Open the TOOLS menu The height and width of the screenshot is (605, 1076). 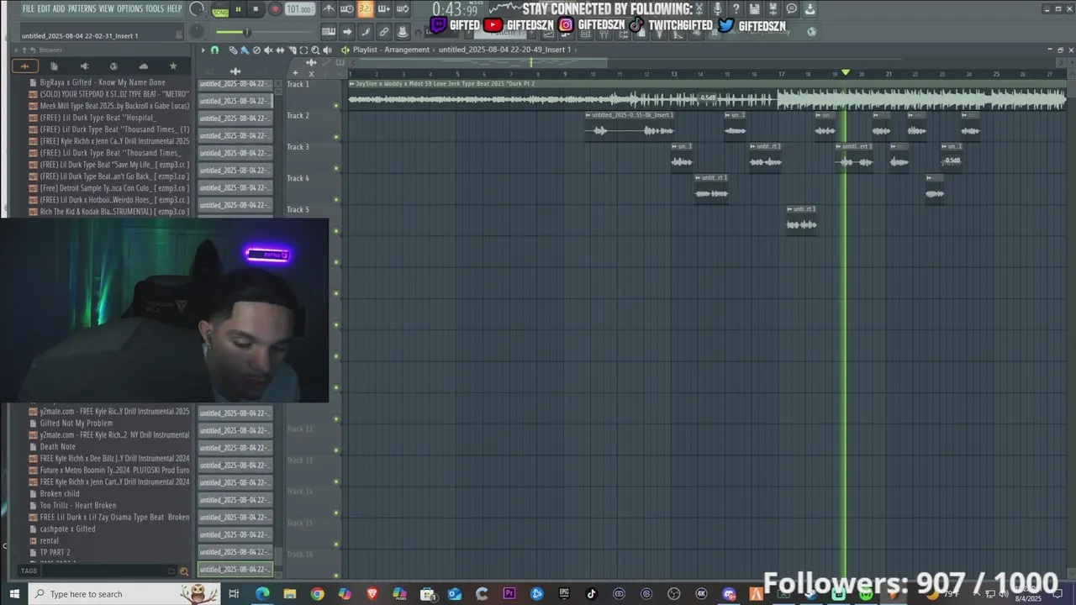pyautogui.click(x=155, y=8)
